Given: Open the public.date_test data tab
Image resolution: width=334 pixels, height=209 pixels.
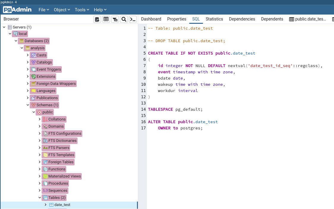Looking at the screenshot, I should click(x=308, y=19).
